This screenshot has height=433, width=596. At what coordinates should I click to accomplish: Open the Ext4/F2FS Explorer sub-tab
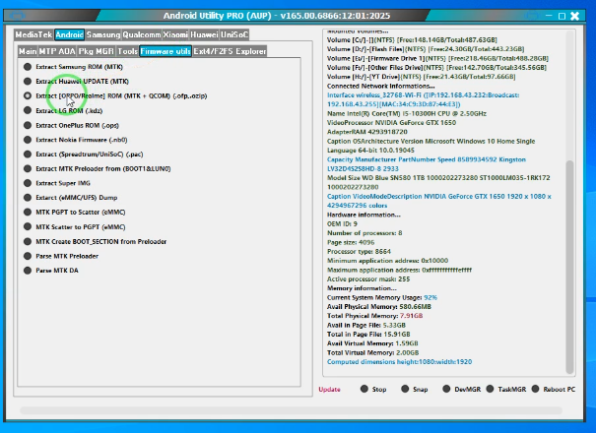pyautogui.click(x=230, y=51)
